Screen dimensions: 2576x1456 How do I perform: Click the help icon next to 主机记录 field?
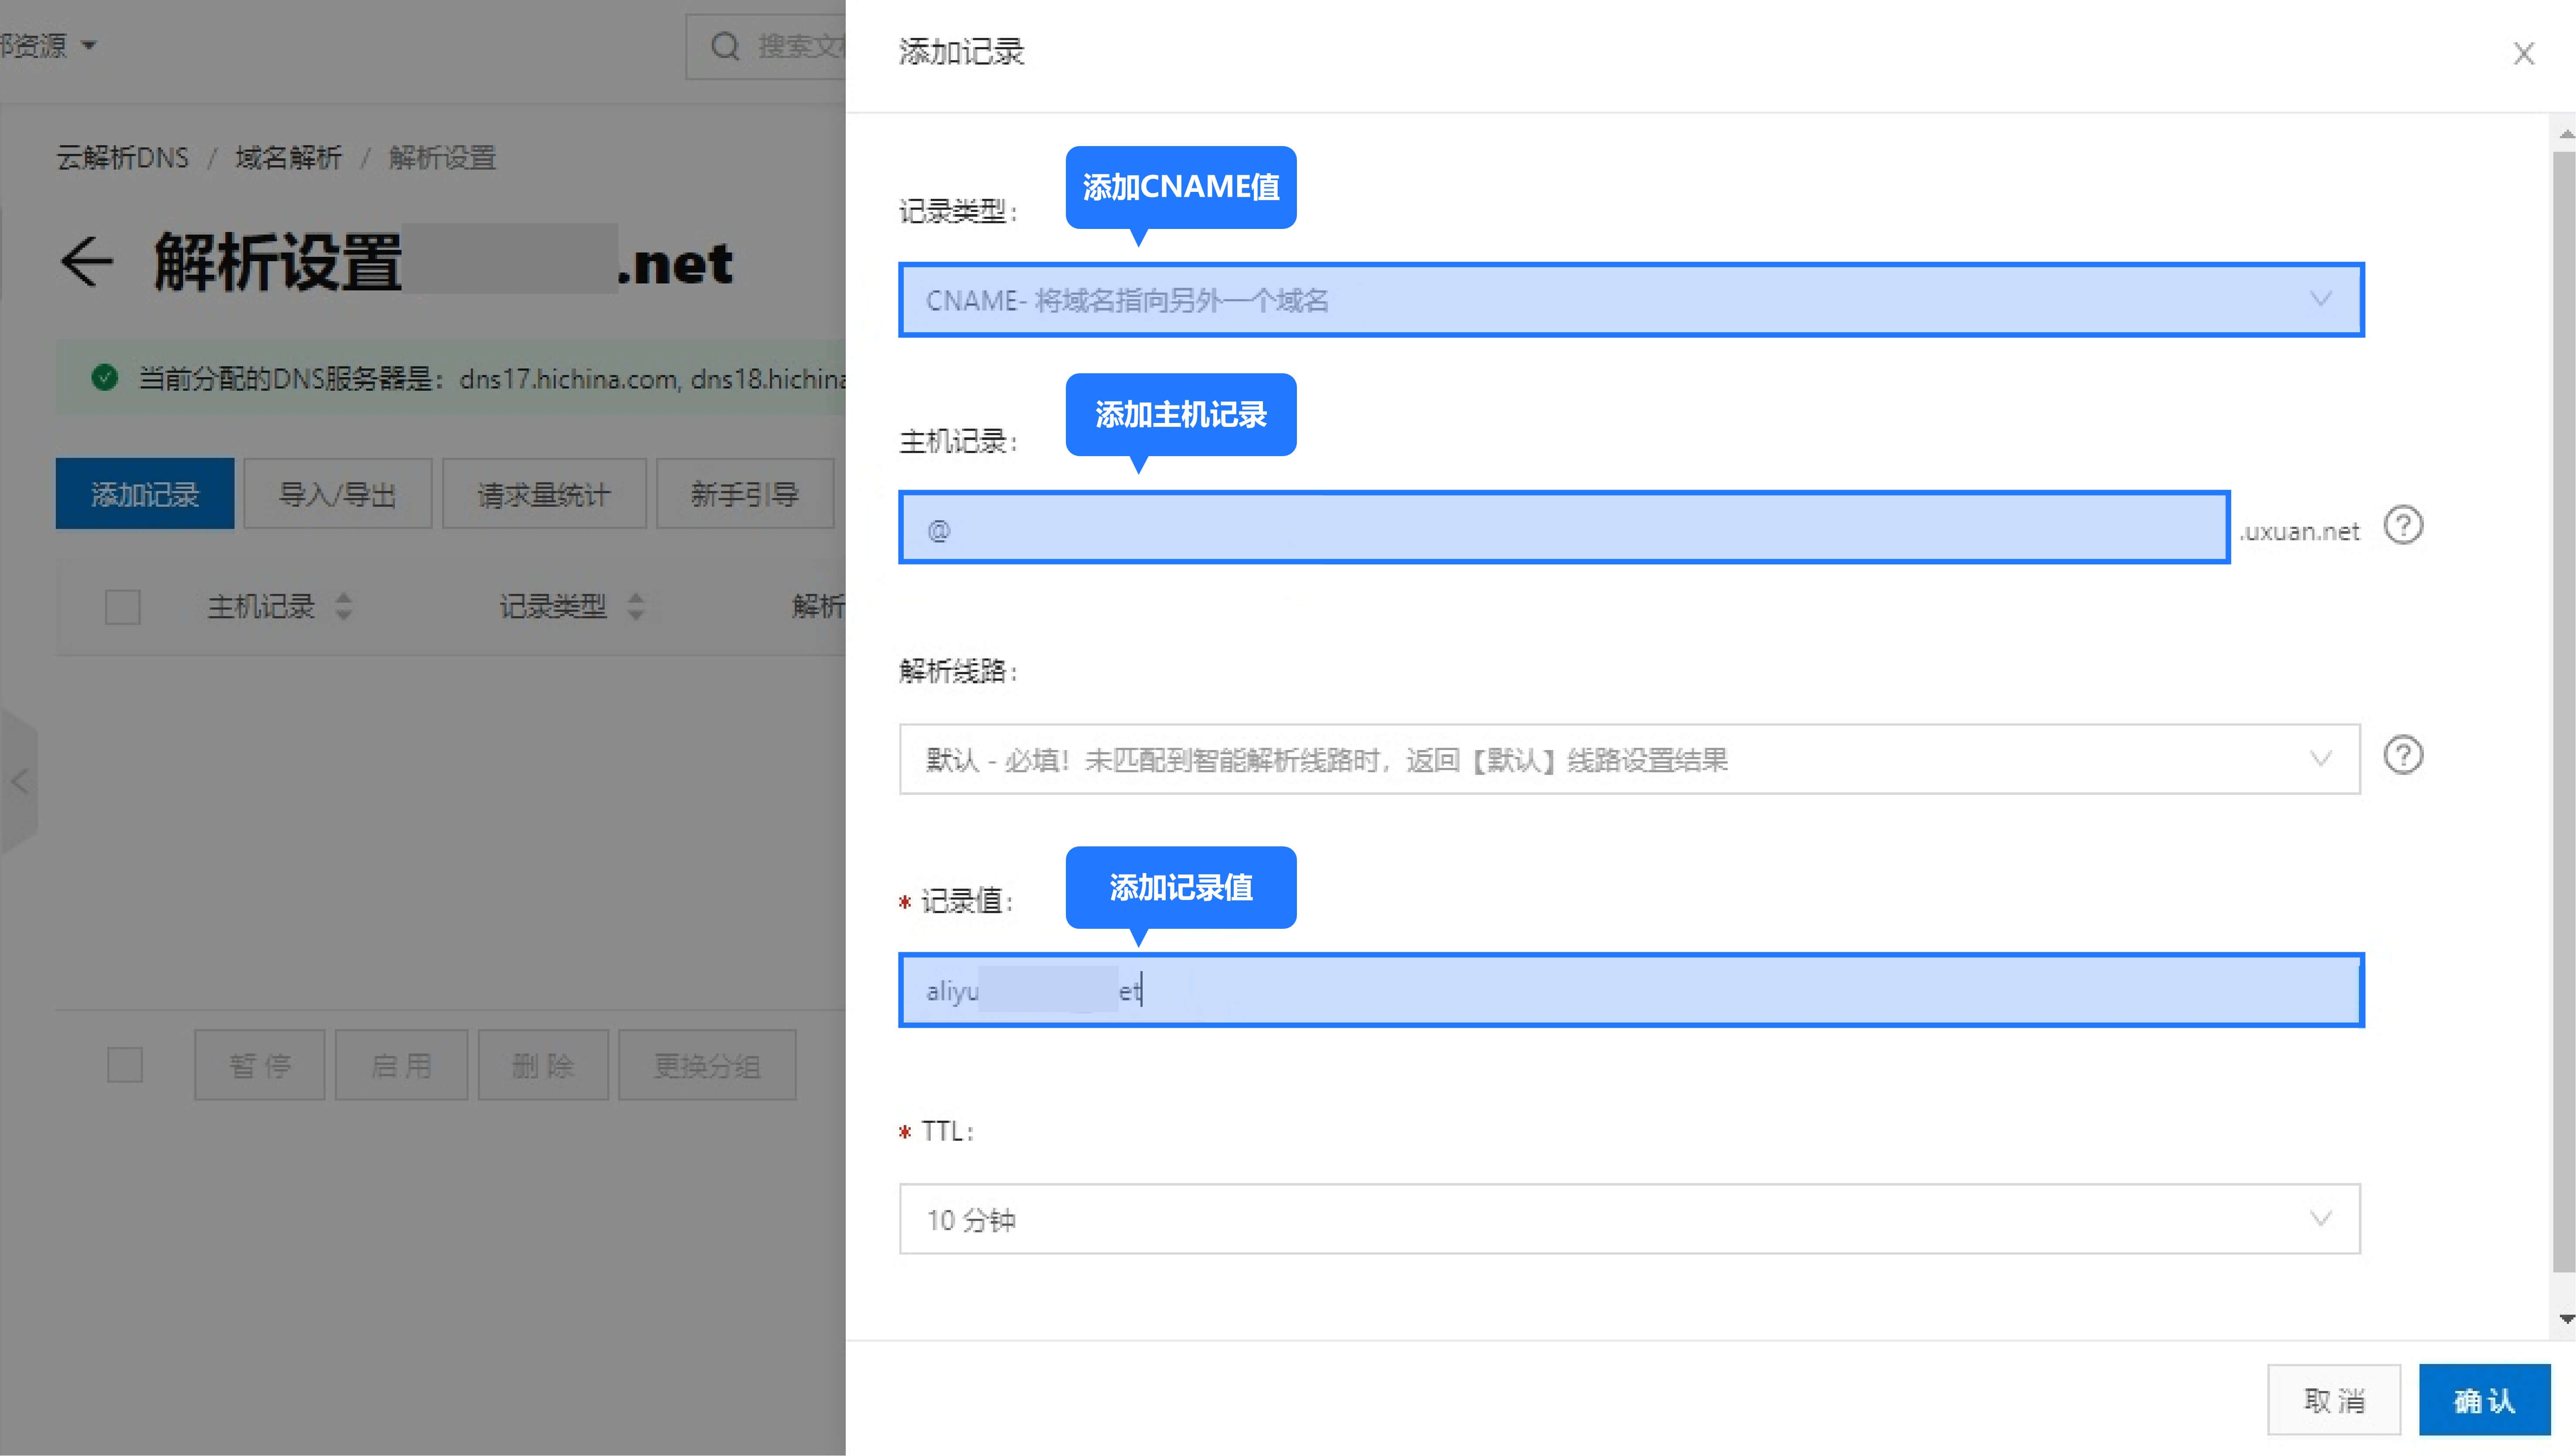pos(2403,526)
